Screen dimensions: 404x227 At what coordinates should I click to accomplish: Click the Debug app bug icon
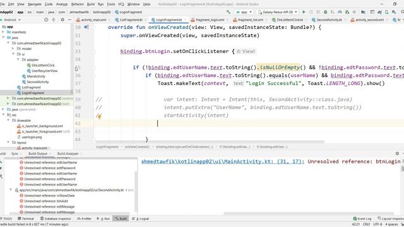(326, 12)
